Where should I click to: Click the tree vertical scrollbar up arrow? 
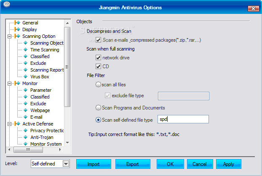click(x=67, y=23)
